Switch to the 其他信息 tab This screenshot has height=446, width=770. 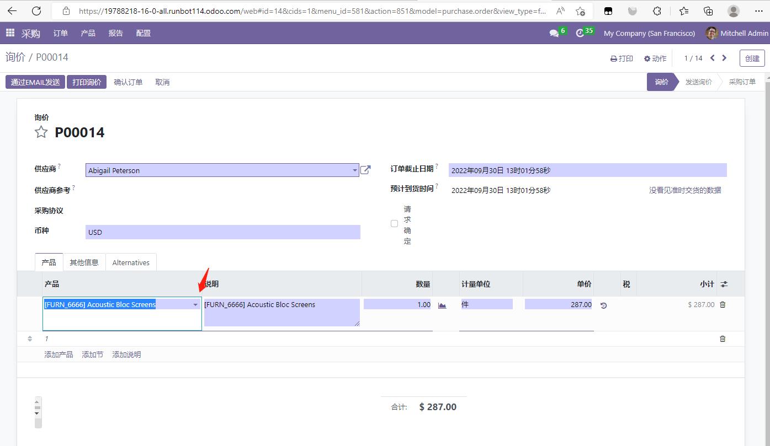point(84,262)
